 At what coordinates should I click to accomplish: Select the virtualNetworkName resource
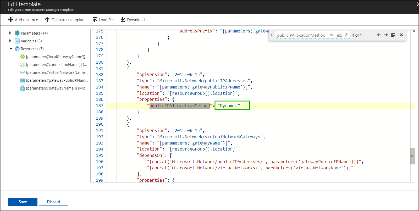(x=54, y=73)
